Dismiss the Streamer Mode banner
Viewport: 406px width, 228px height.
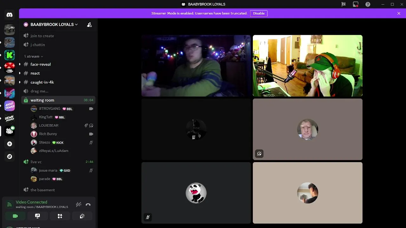click(399, 13)
